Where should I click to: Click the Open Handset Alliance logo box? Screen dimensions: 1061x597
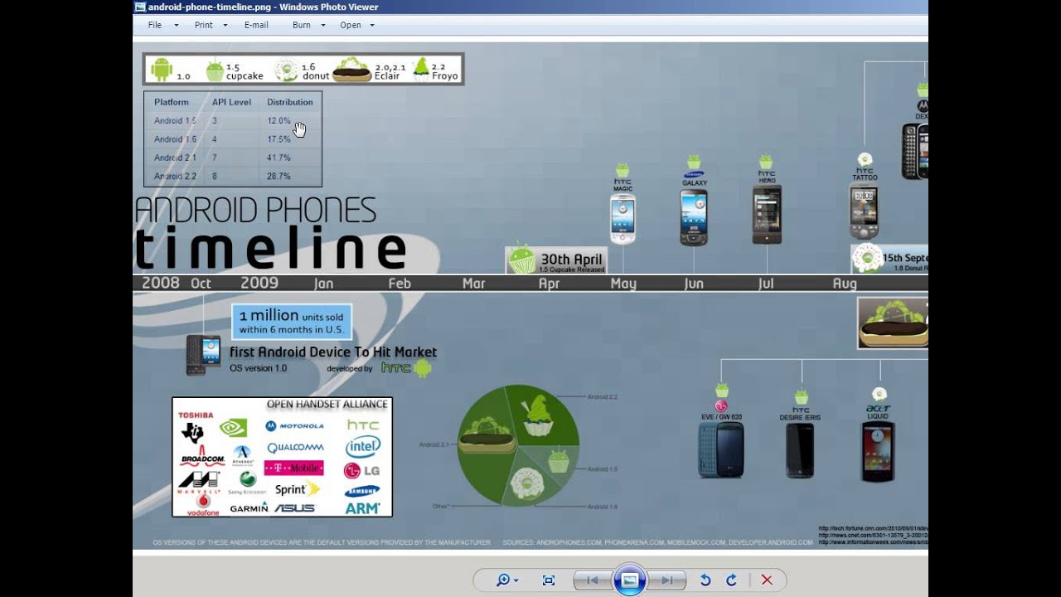[x=282, y=457]
